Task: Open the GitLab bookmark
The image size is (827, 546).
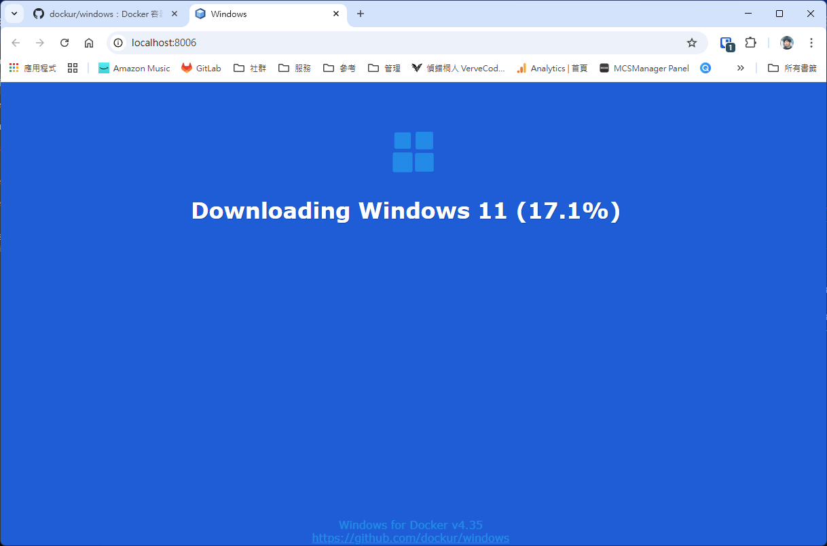Action: (201, 68)
